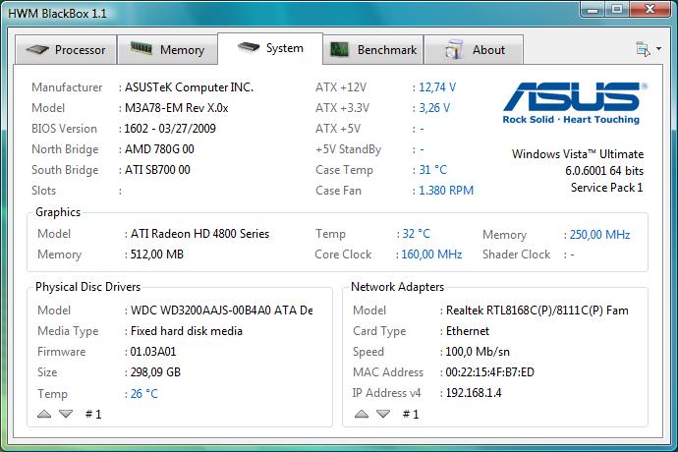The image size is (678, 452).
Task: Go to the About tab
Action: tap(474, 50)
